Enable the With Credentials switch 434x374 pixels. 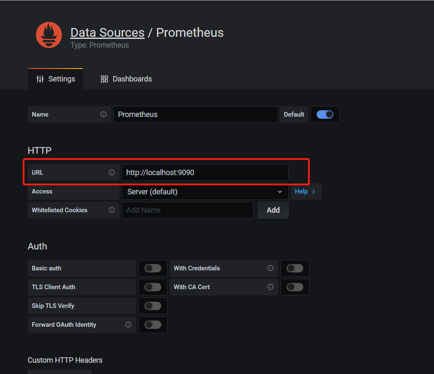294,268
